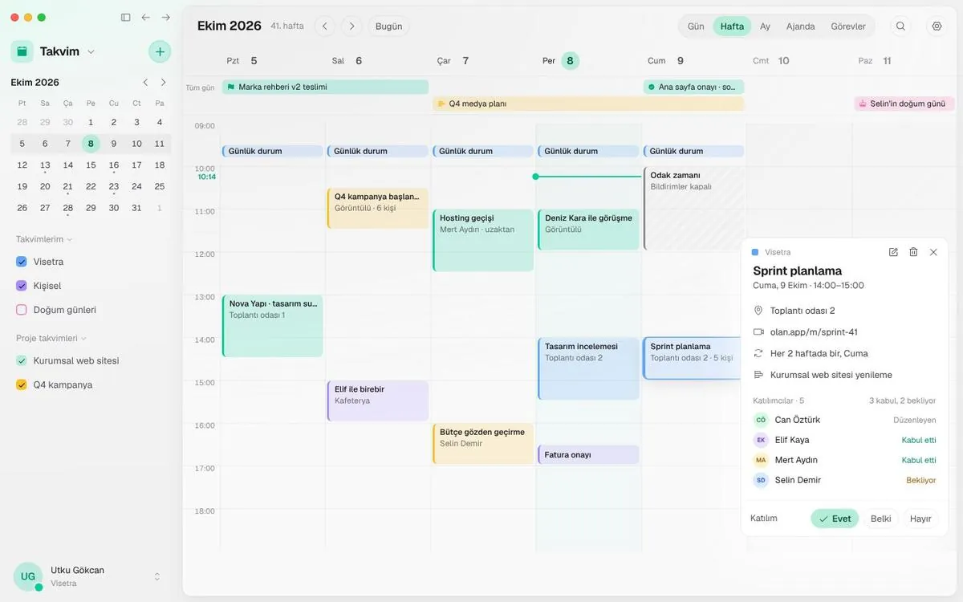963x602 pixels.
Task: Open the Takvim dropdown chevron
Action: click(91, 51)
